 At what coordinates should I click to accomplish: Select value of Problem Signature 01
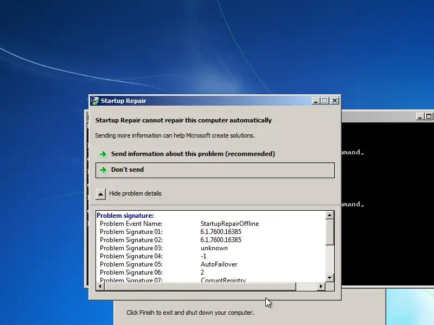coord(221,232)
